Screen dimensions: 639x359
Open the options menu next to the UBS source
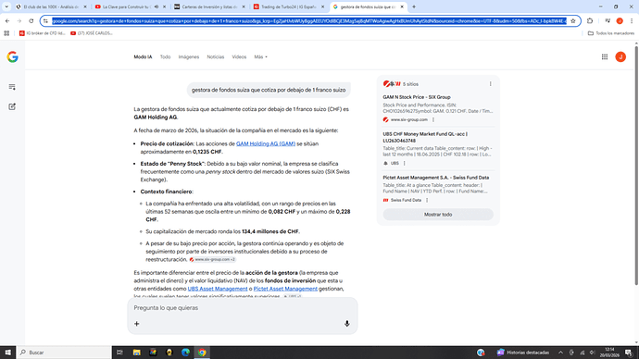(405, 163)
